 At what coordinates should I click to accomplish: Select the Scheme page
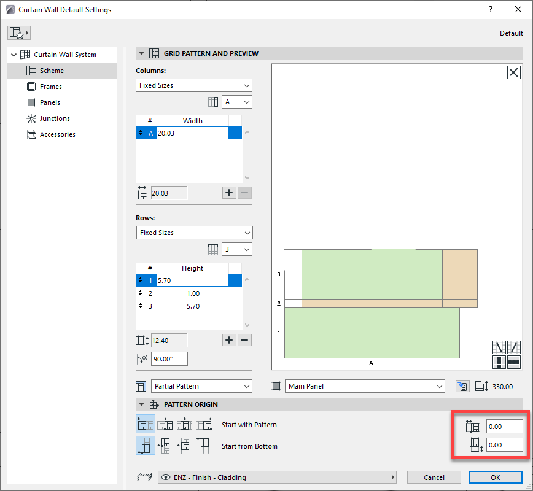click(62, 71)
